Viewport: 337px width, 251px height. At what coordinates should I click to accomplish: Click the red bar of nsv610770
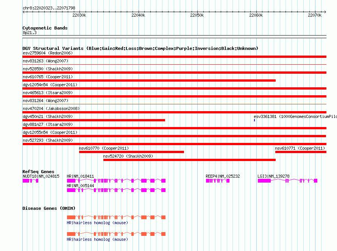(x=131, y=152)
